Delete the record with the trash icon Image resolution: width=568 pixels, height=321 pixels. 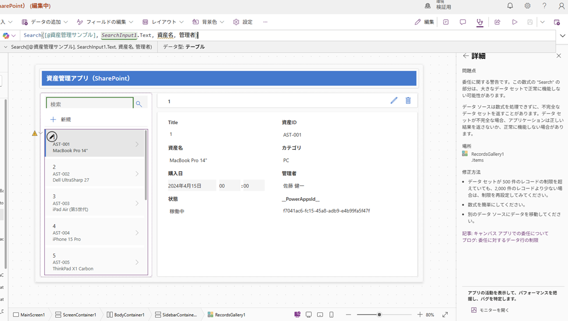408,101
